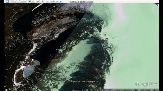Click the 1985 historical imagery year button
The image size is (163, 91).
coord(10,90)
